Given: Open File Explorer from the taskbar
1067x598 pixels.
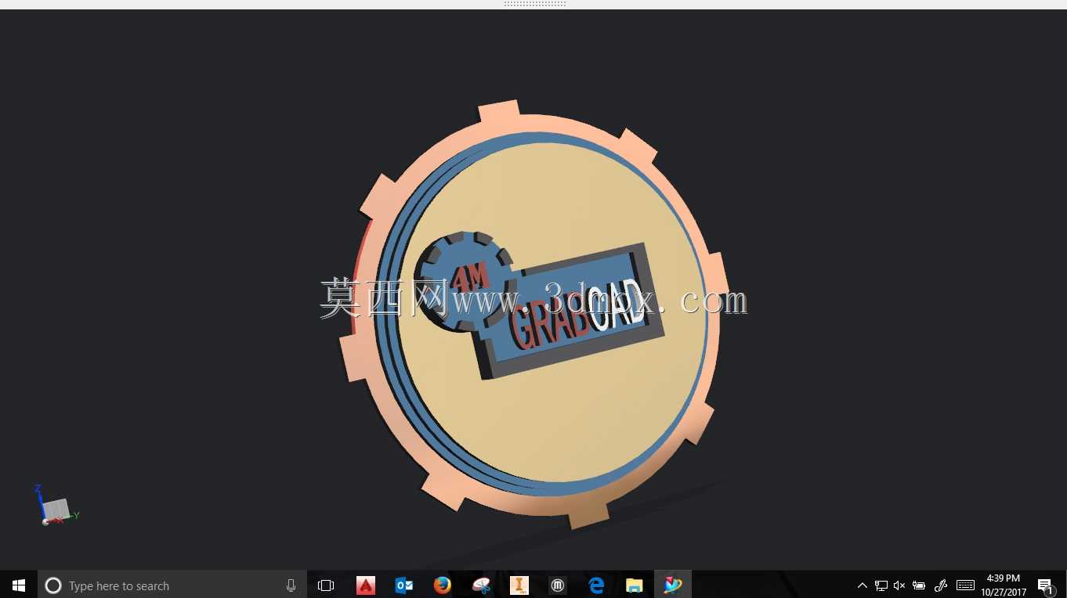Looking at the screenshot, I should (x=635, y=585).
